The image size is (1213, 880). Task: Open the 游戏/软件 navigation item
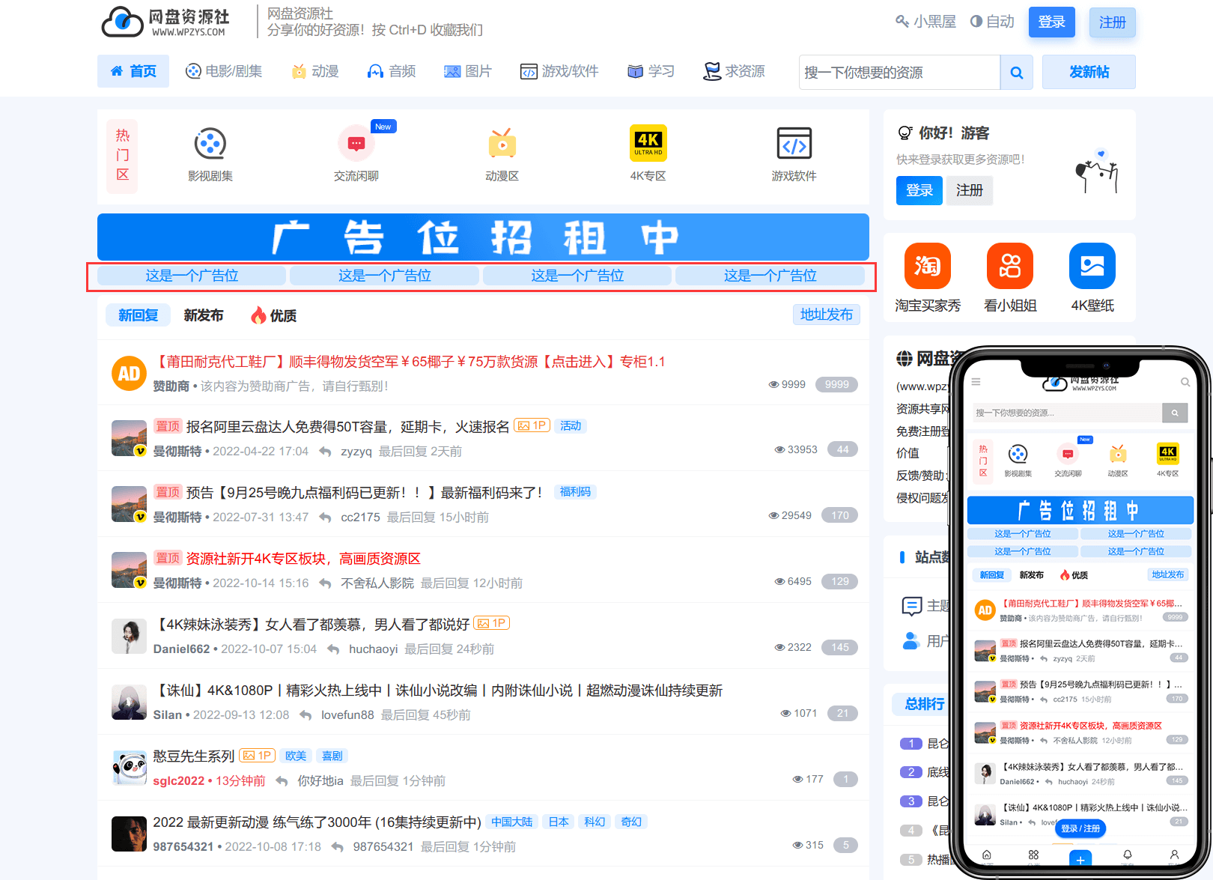tap(559, 71)
